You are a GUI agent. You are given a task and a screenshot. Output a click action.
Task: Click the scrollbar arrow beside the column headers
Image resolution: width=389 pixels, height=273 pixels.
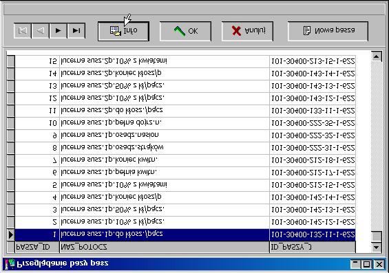coord(377,247)
